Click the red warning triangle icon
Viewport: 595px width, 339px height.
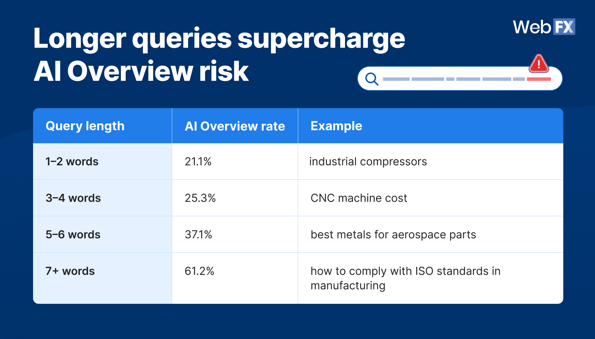[539, 64]
